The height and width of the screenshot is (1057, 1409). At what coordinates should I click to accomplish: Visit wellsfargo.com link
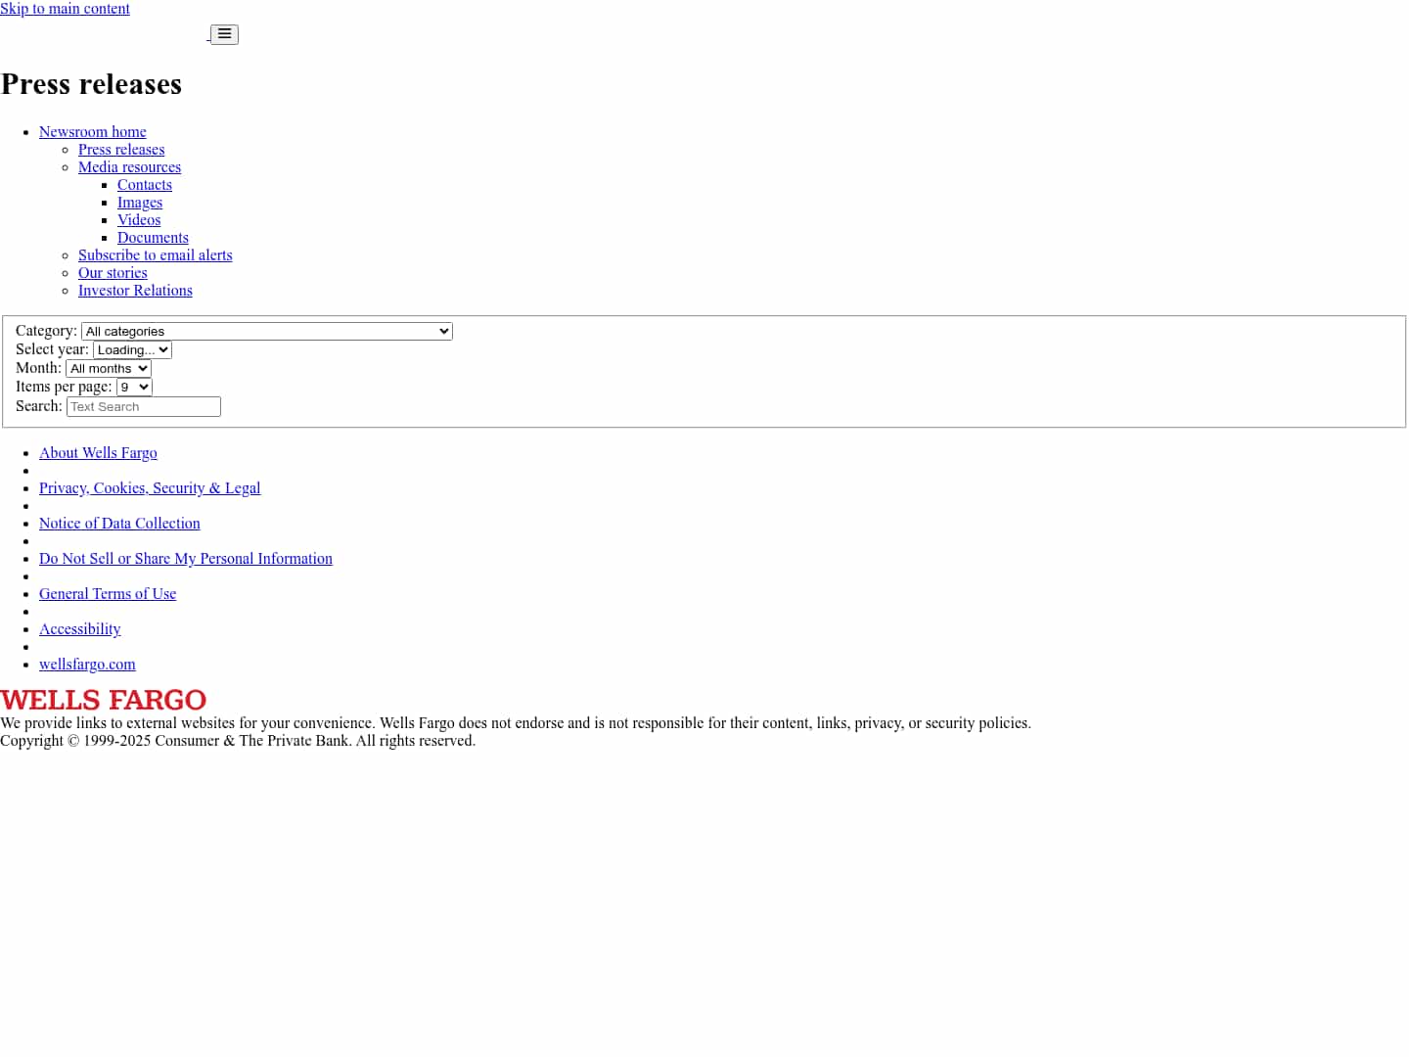click(87, 665)
